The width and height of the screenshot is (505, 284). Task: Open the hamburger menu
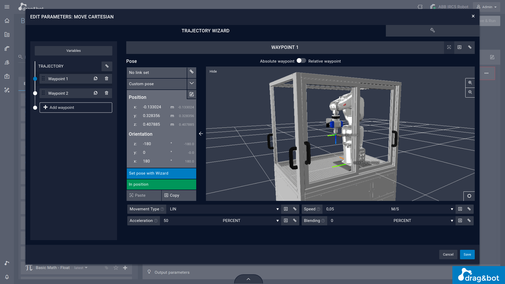pyautogui.click(x=7, y=7)
